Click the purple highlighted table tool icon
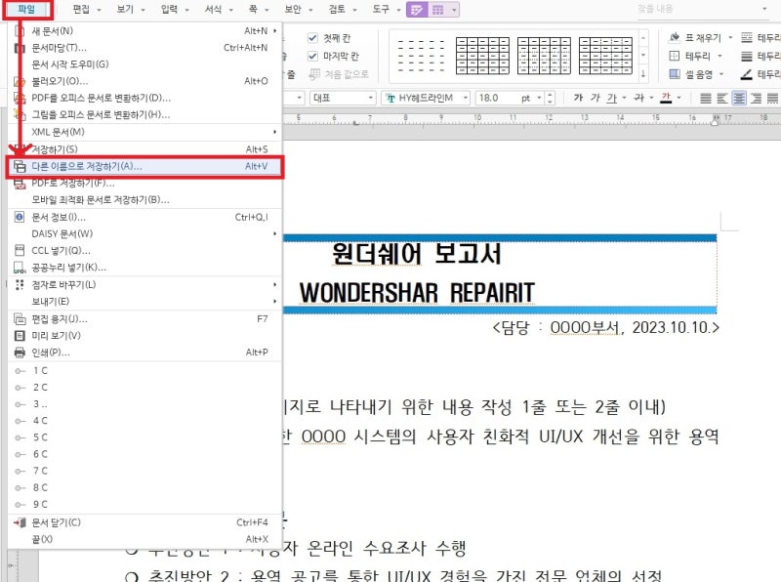 416,9
